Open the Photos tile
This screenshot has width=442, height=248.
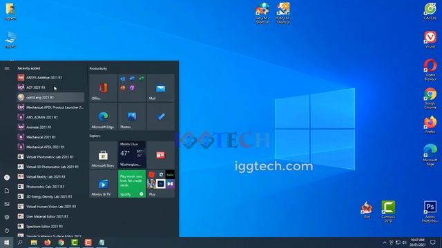click(x=132, y=116)
